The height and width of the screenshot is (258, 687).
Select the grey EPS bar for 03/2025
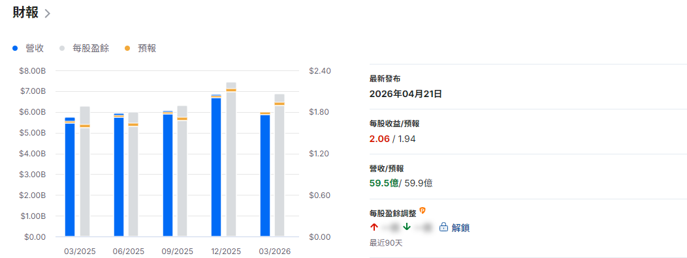(85, 171)
